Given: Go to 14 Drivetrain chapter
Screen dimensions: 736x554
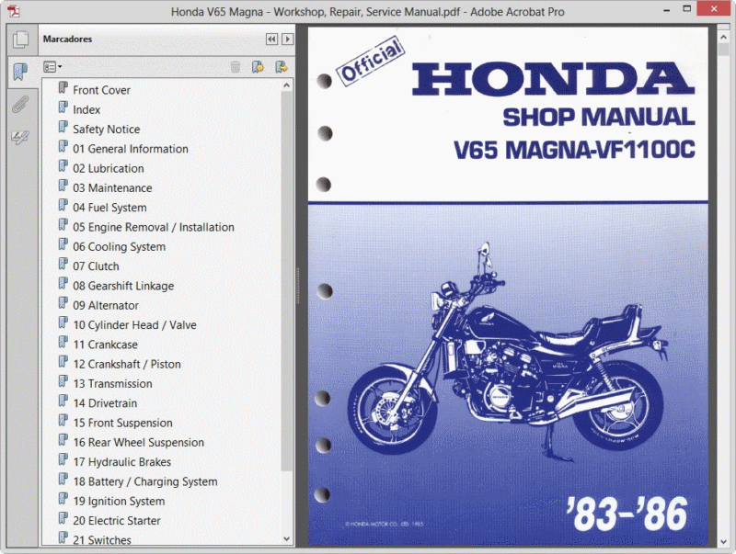Looking at the screenshot, I should click(x=105, y=403).
